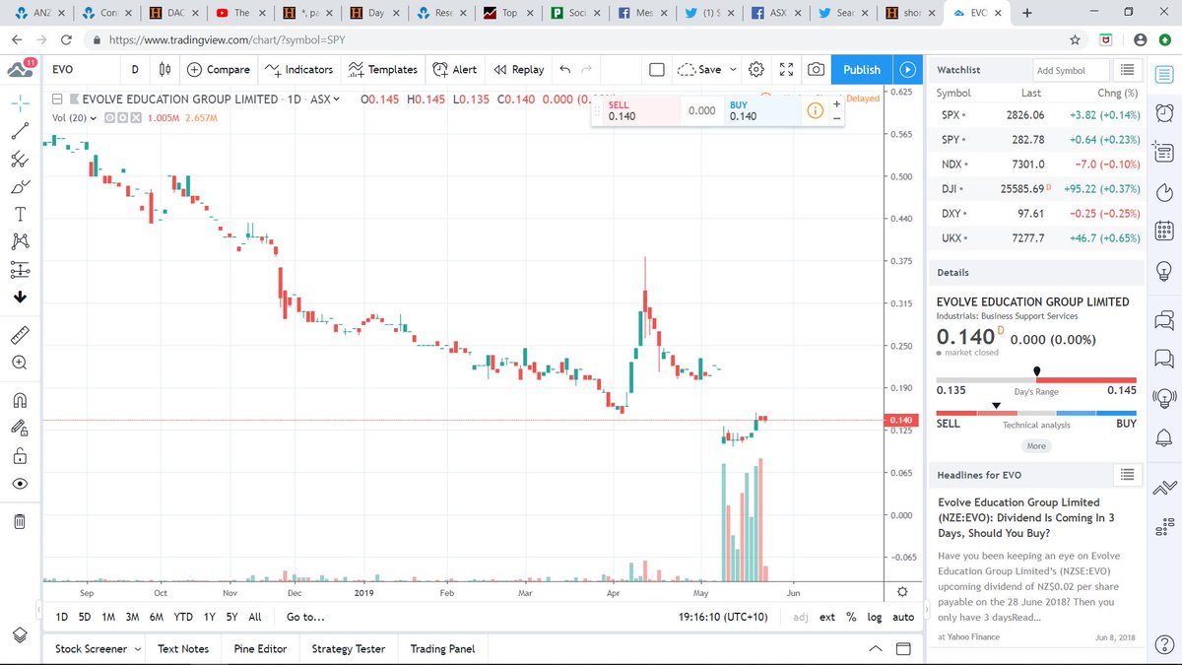Save the chart layout

(701, 70)
